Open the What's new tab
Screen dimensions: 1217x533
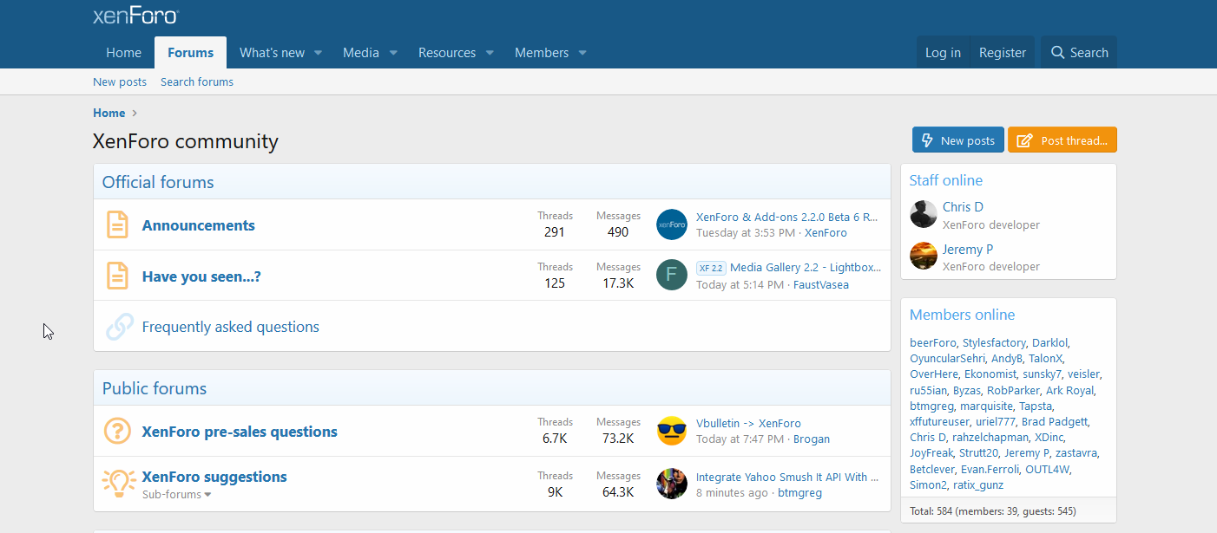pos(272,53)
